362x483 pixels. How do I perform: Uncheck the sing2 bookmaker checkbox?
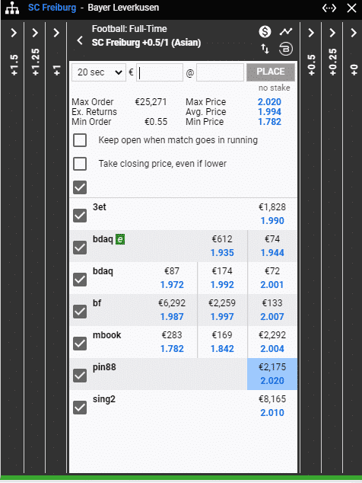click(x=80, y=408)
